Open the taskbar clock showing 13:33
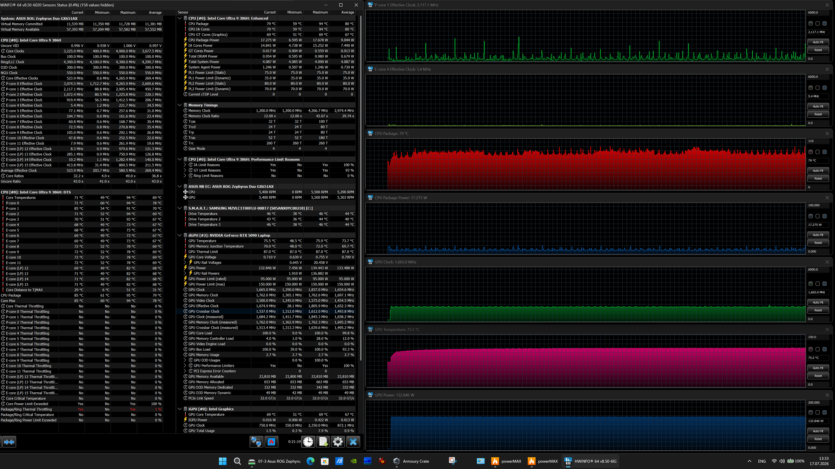835x469 pixels. (x=819, y=461)
